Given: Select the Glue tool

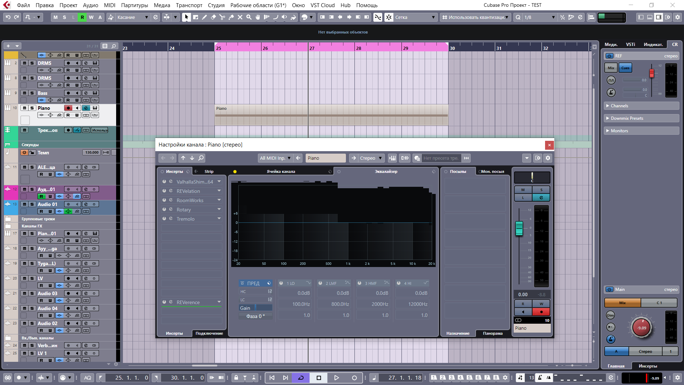Looking at the screenshot, I should (x=231, y=17).
